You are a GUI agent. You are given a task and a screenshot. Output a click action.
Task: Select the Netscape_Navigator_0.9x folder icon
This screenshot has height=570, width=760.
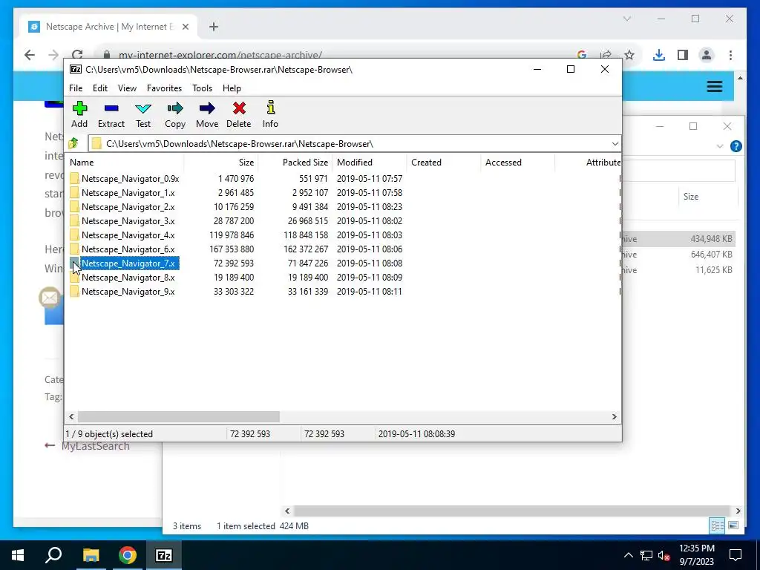click(74, 178)
